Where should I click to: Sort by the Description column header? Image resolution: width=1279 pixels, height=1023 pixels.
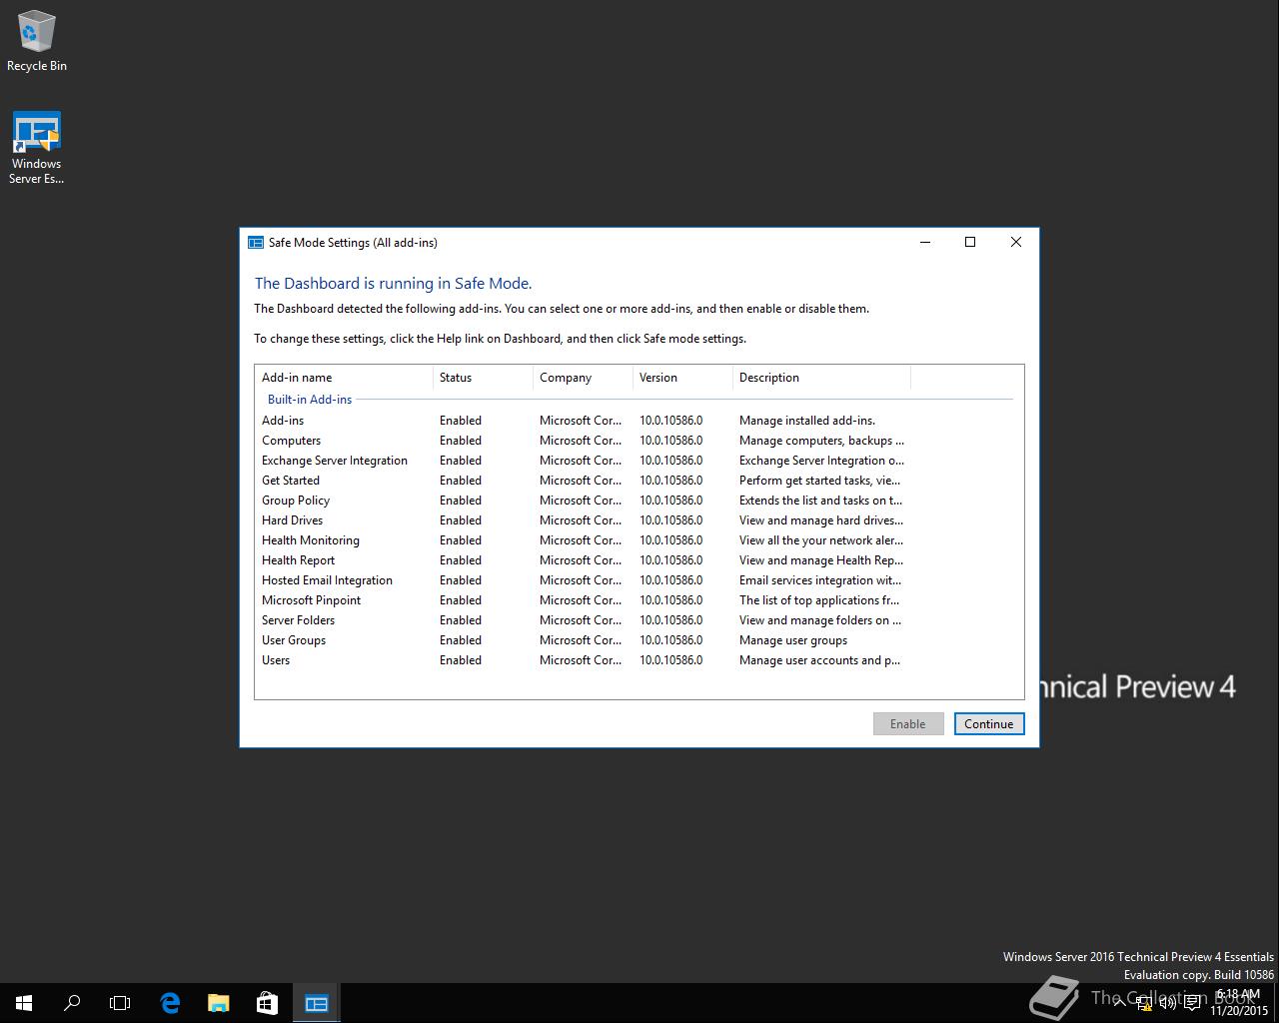coord(821,378)
